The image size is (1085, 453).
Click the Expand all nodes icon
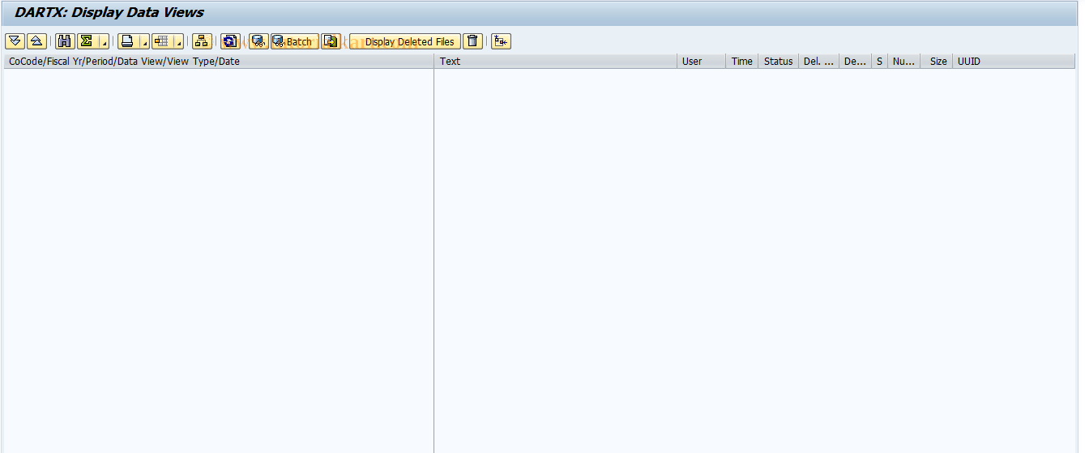click(15, 41)
